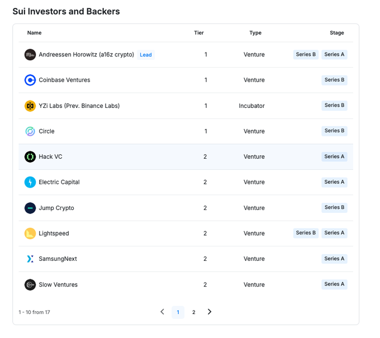Click Series A tag in Electric Capital row
380x338 pixels.
coord(334,182)
